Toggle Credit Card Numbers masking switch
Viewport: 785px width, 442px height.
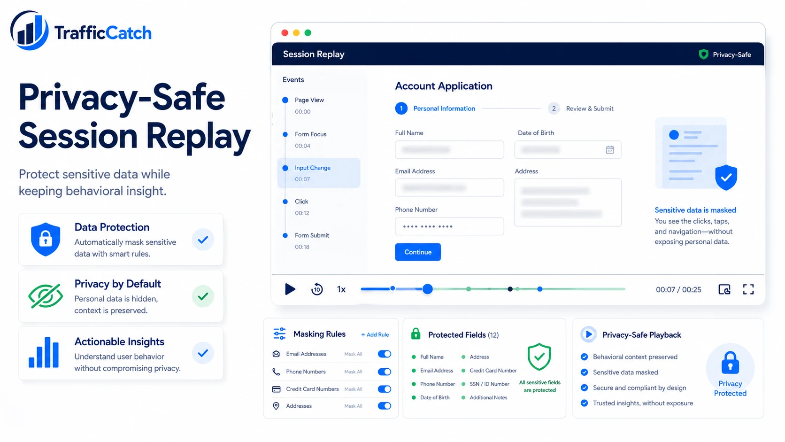[385, 389]
